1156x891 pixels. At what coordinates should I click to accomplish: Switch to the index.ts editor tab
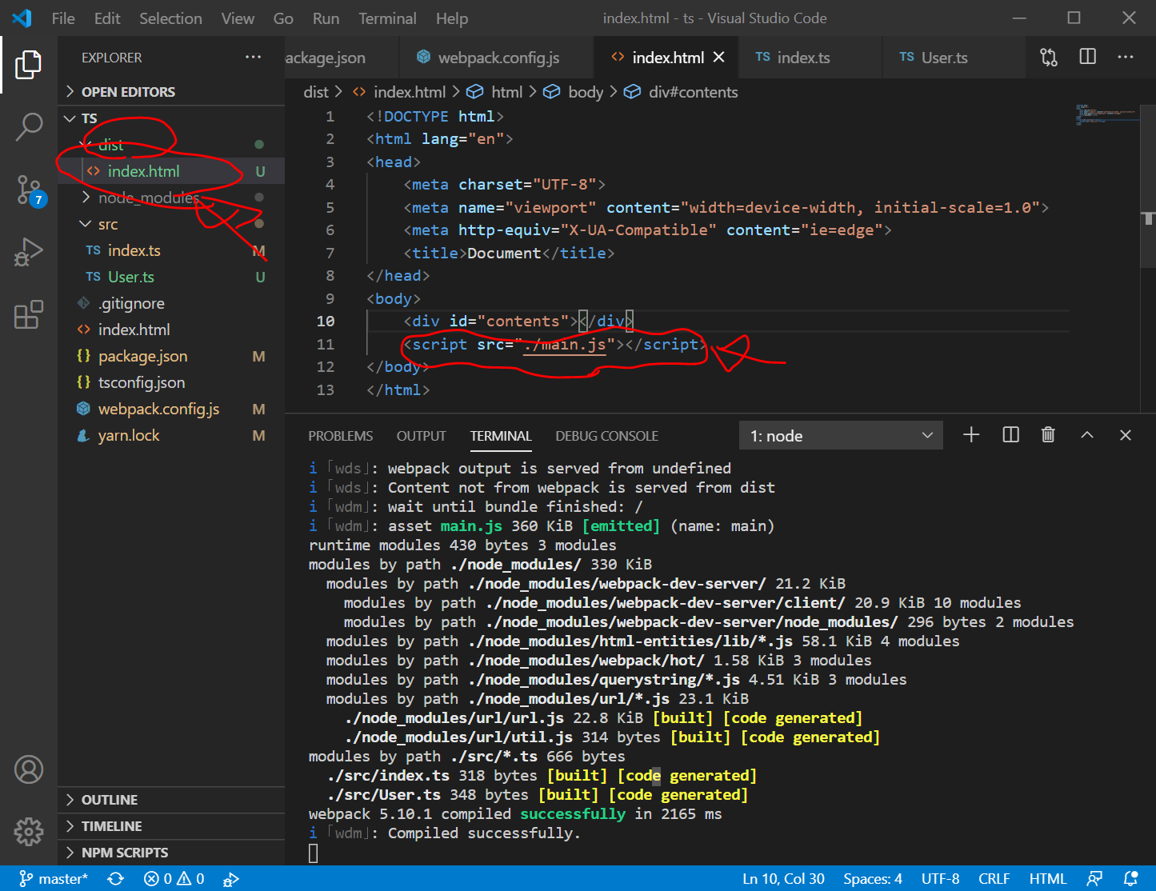(x=810, y=58)
